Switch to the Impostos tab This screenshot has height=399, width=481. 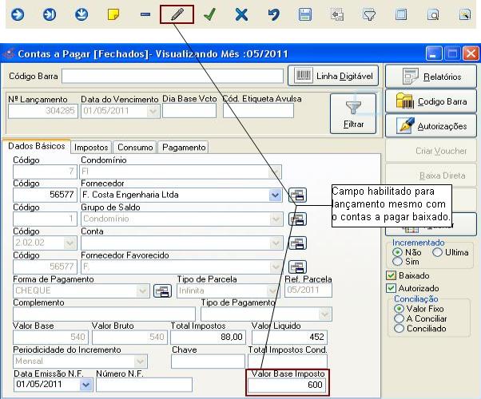(x=91, y=147)
